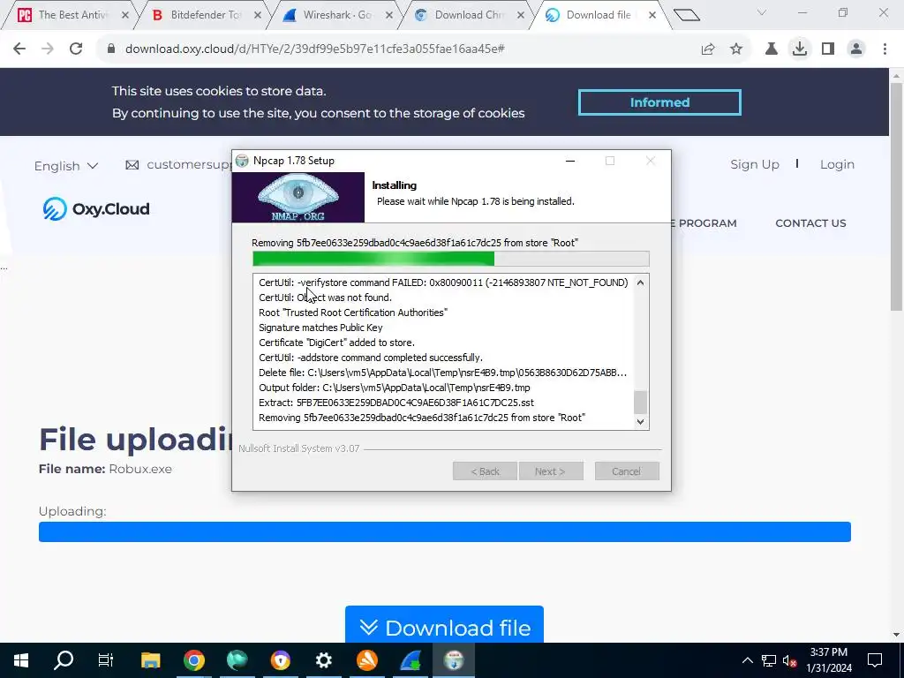
Task: Open the Chrome downloads icon
Action: coord(800,49)
